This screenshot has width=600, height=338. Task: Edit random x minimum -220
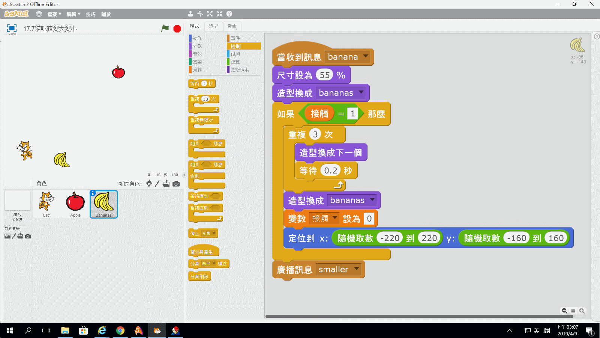click(x=390, y=238)
